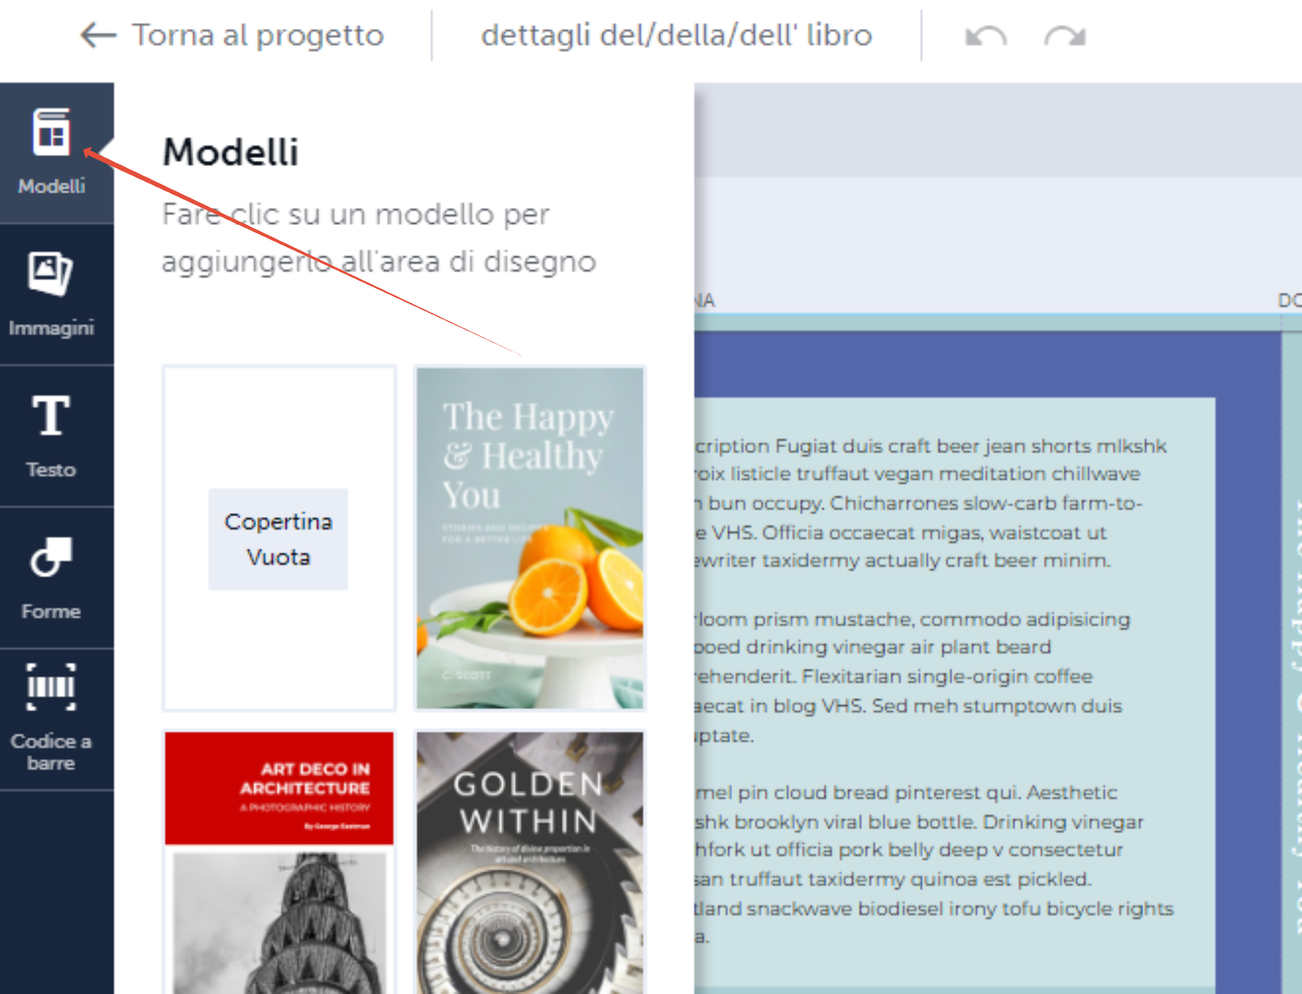
Task: Select the Testo text tool icon
Action: click(x=51, y=415)
